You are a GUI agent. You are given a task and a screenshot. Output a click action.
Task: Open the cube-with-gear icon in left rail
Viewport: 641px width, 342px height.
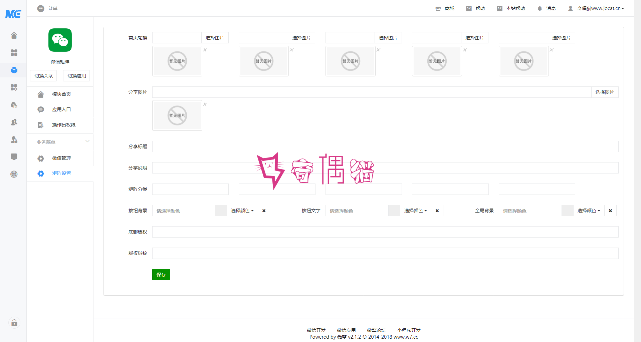(14, 105)
